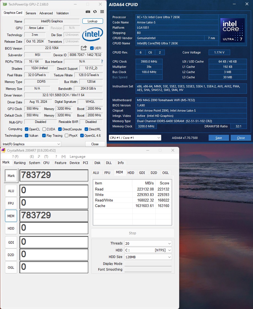
Task: Click the Display Mode field
Action: [148, 264]
